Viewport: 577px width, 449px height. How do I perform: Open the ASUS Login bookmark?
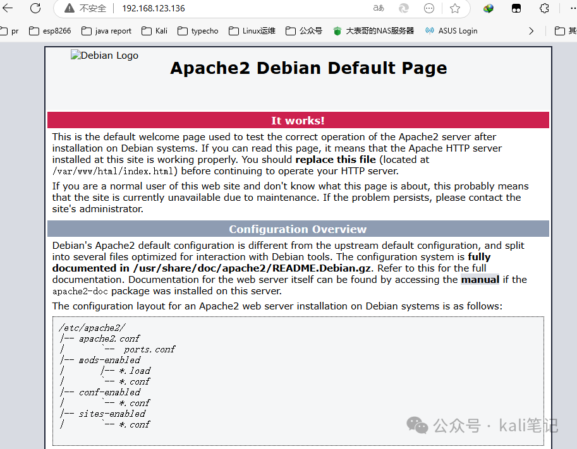pyautogui.click(x=451, y=31)
